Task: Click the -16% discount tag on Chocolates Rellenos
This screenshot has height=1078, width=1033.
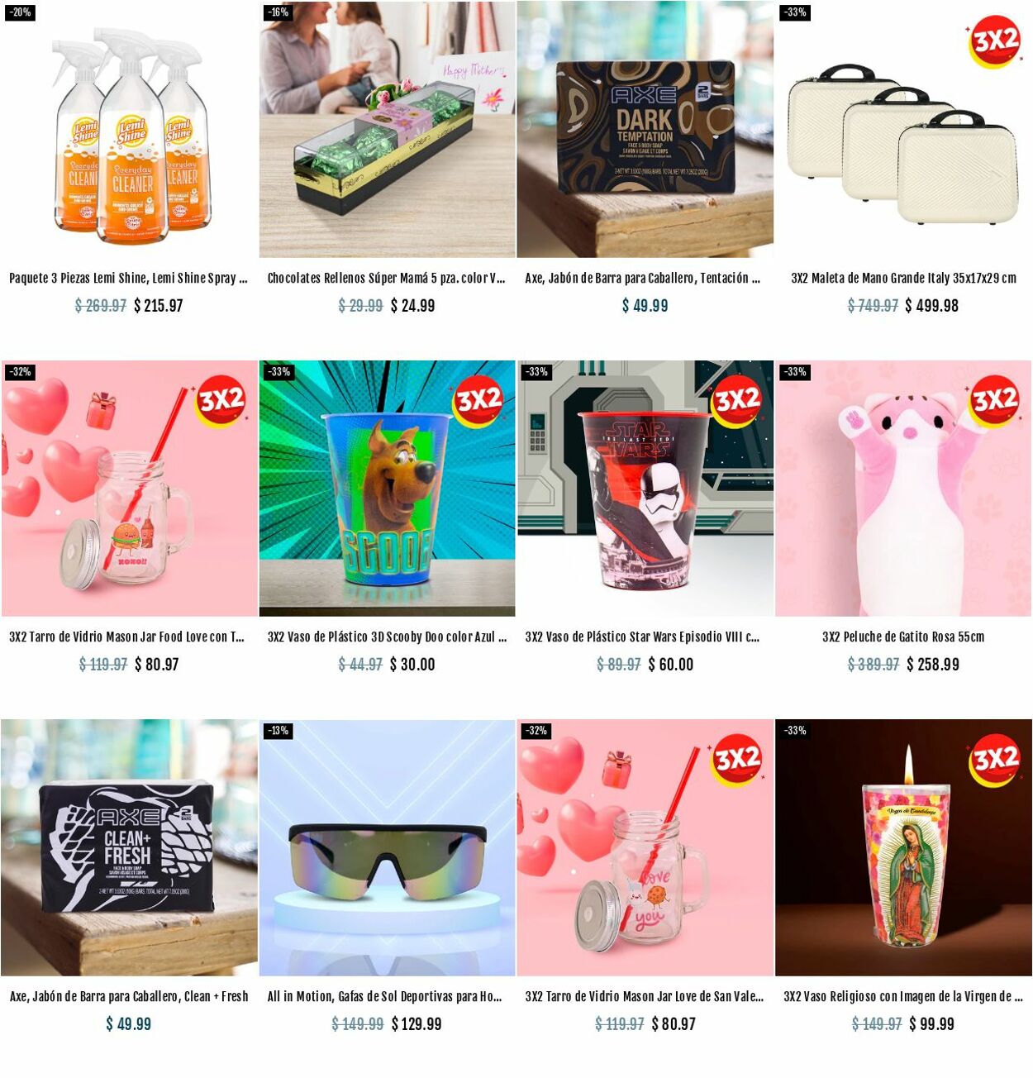Action: point(278,12)
